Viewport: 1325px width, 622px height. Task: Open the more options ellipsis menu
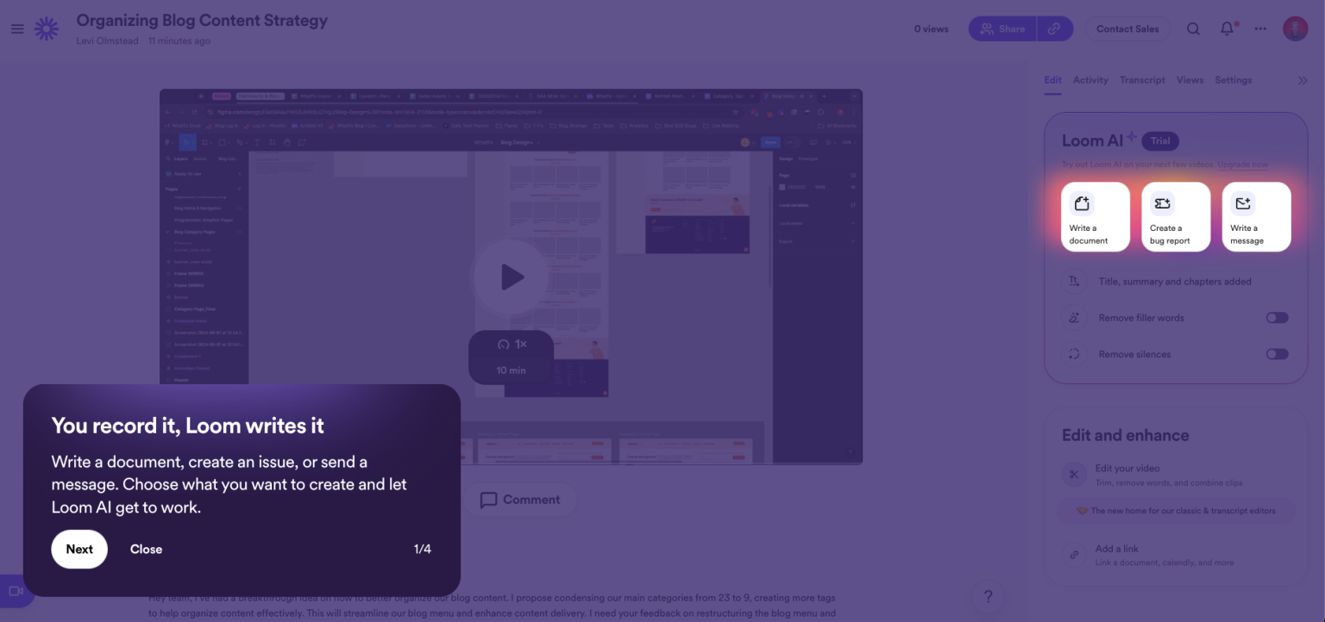(1259, 28)
